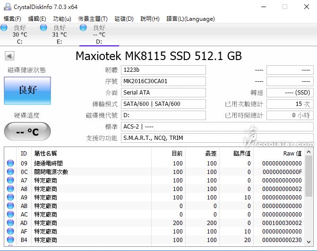The image size is (317, 251).
Task: Click the standard field ACS-2 | ----
Action: pos(217,127)
